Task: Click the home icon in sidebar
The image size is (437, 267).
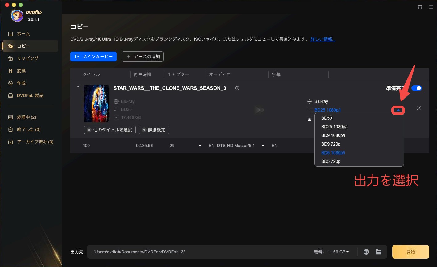Action: point(10,34)
